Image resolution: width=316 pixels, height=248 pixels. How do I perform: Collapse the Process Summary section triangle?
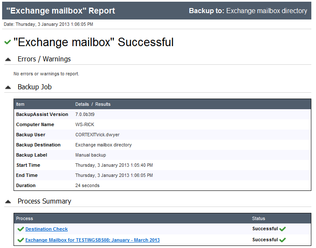(8, 202)
